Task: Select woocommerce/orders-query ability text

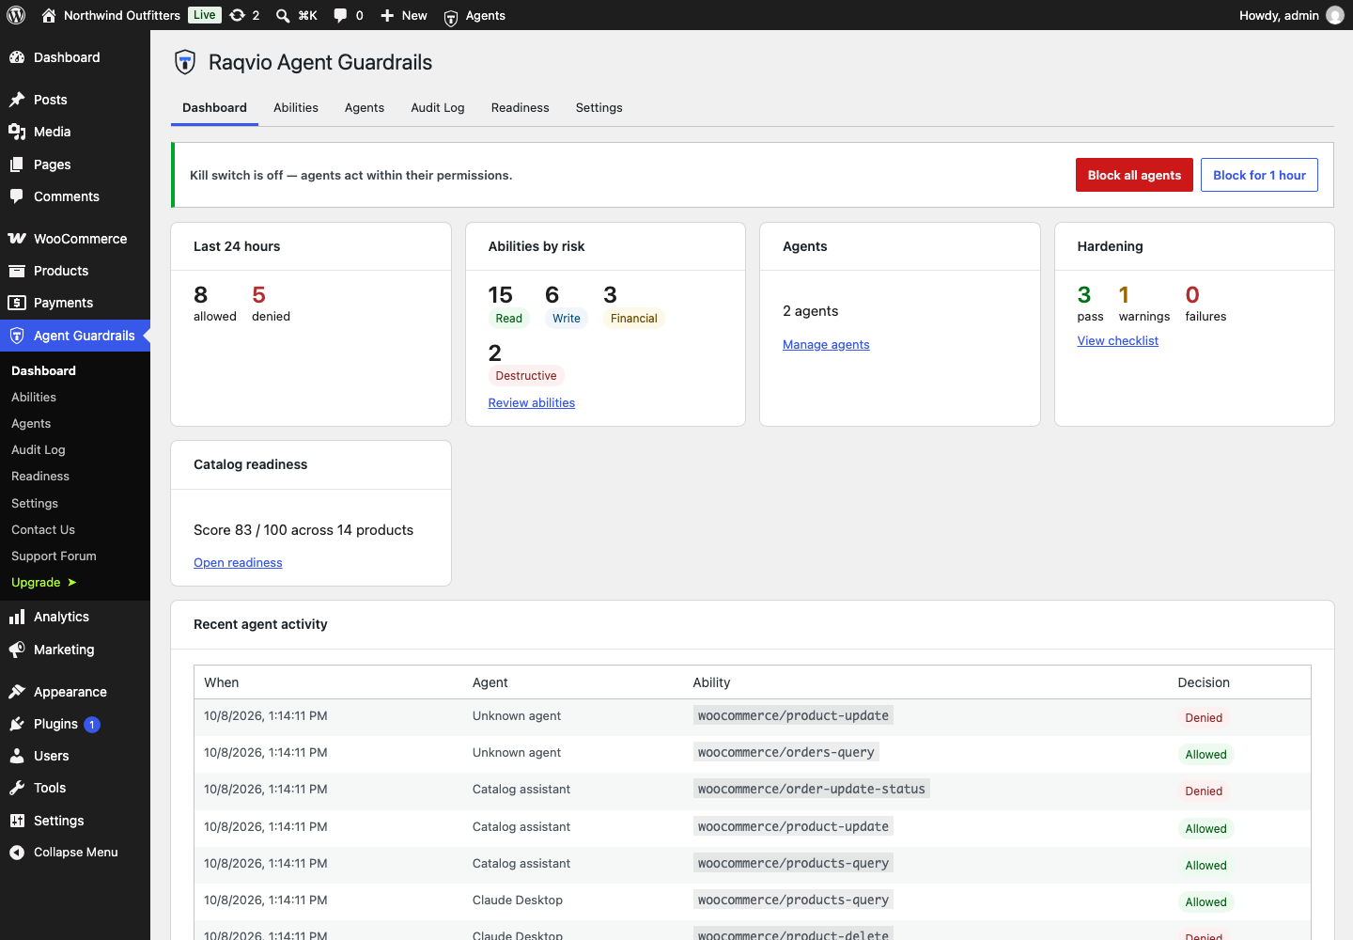Action: tap(786, 752)
